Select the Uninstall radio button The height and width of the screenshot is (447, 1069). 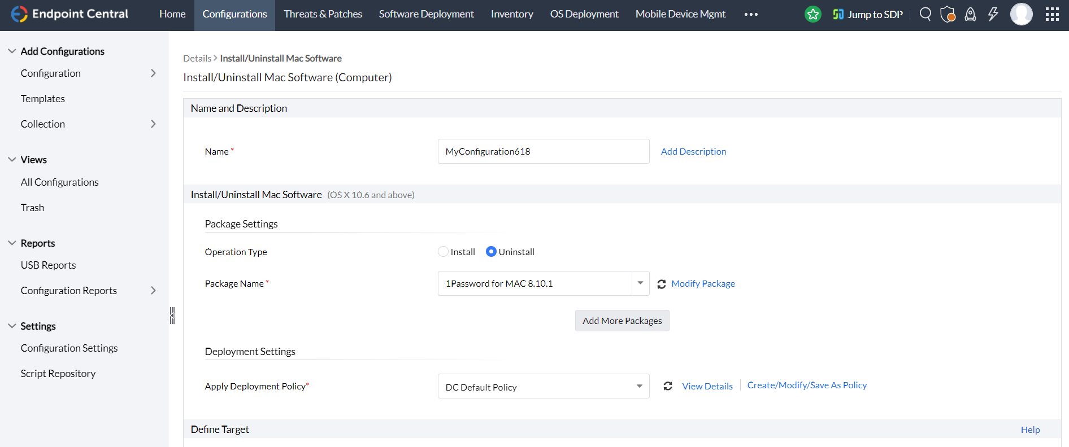tap(491, 252)
